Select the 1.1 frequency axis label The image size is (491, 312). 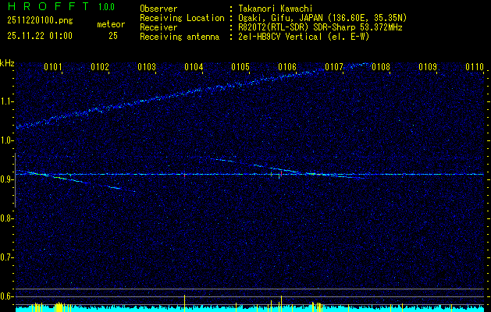tap(8, 101)
